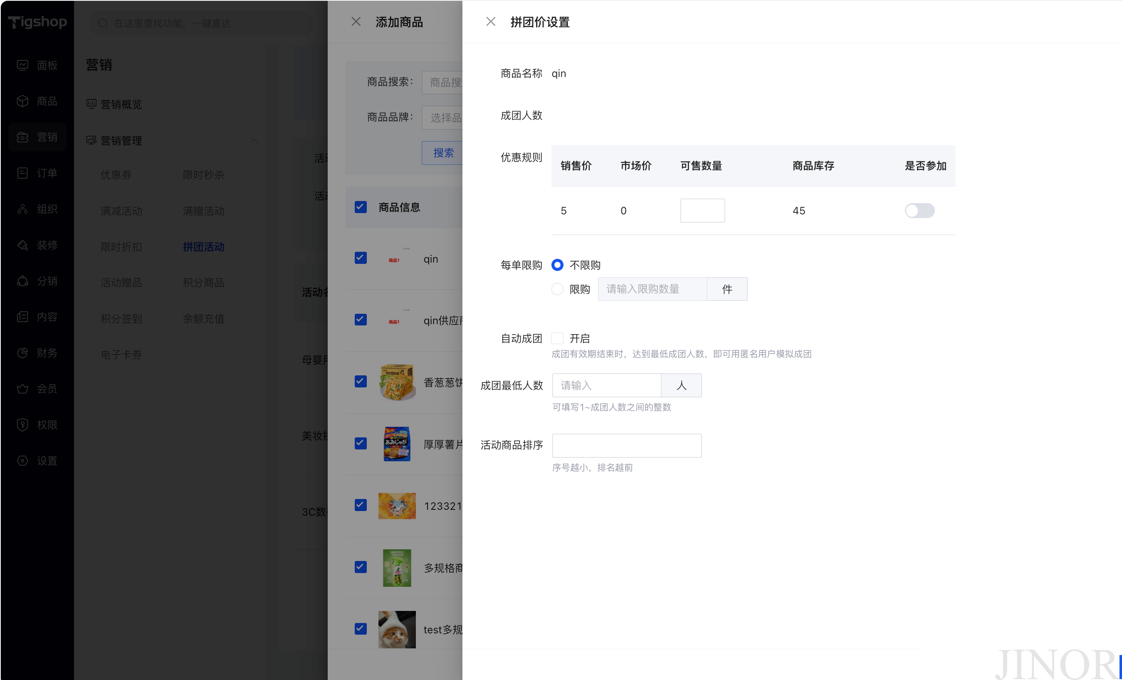Click the qin product thumbnail

[397, 258]
